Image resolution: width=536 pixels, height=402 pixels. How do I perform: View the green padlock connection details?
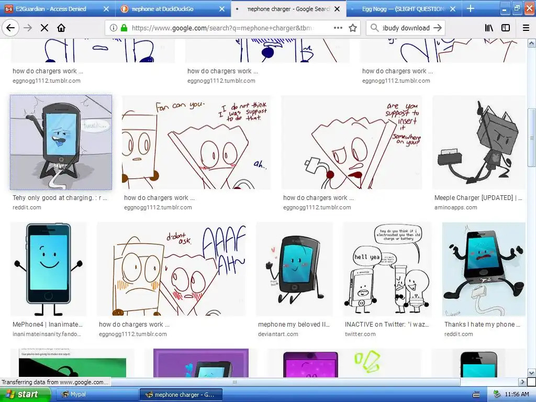click(124, 28)
